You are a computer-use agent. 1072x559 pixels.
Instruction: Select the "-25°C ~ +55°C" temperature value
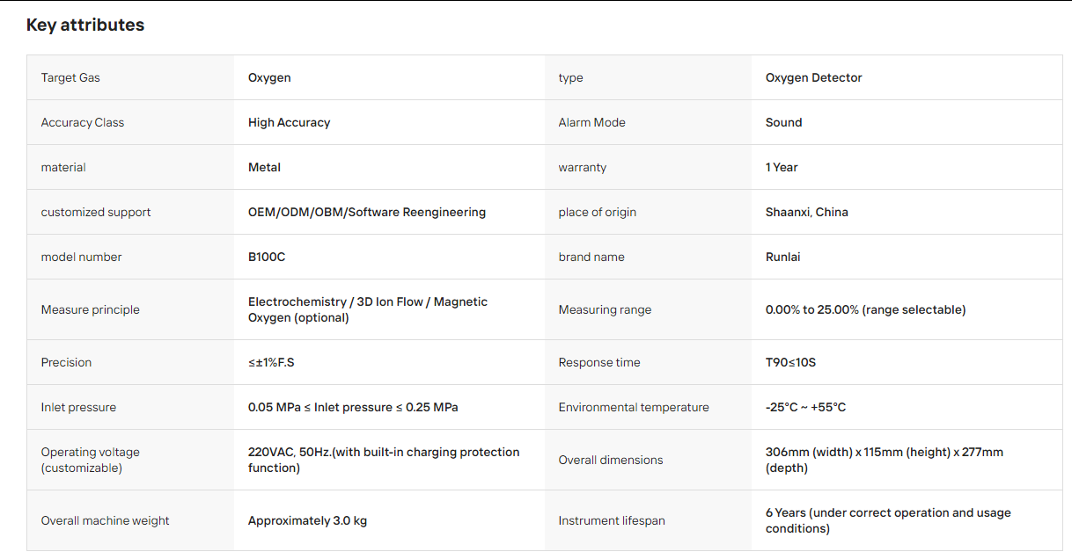806,407
